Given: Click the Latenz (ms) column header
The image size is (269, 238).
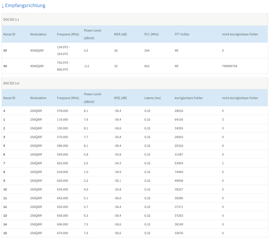Looking at the screenshot, I should (x=152, y=98).
